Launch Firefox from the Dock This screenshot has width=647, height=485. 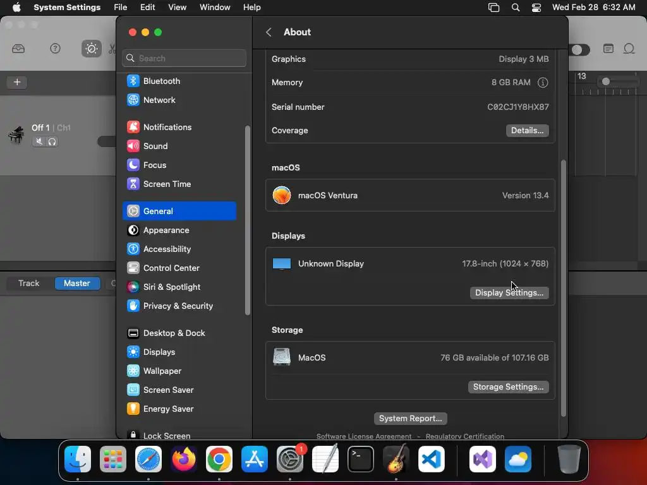pos(184,459)
